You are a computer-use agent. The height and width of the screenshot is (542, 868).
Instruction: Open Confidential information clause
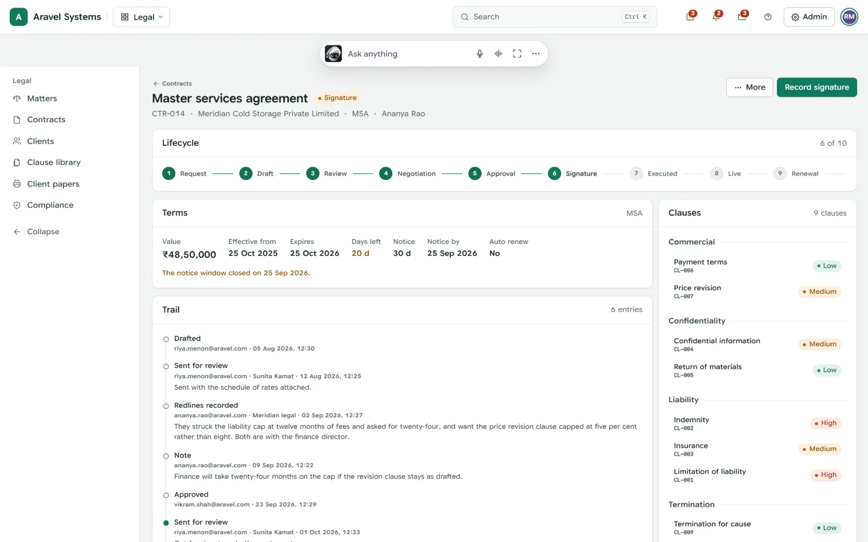pyautogui.click(x=757, y=344)
